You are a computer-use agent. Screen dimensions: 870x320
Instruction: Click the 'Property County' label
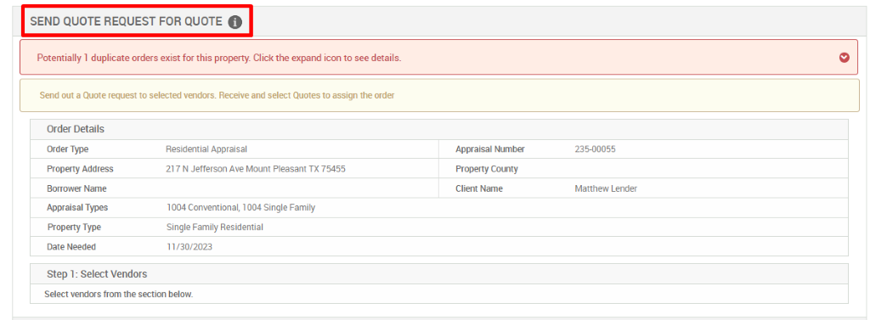(x=487, y=169)
